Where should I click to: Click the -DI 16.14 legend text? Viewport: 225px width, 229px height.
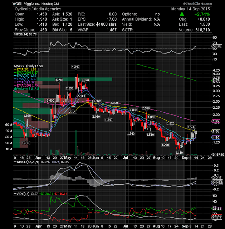tap(61, 194)
